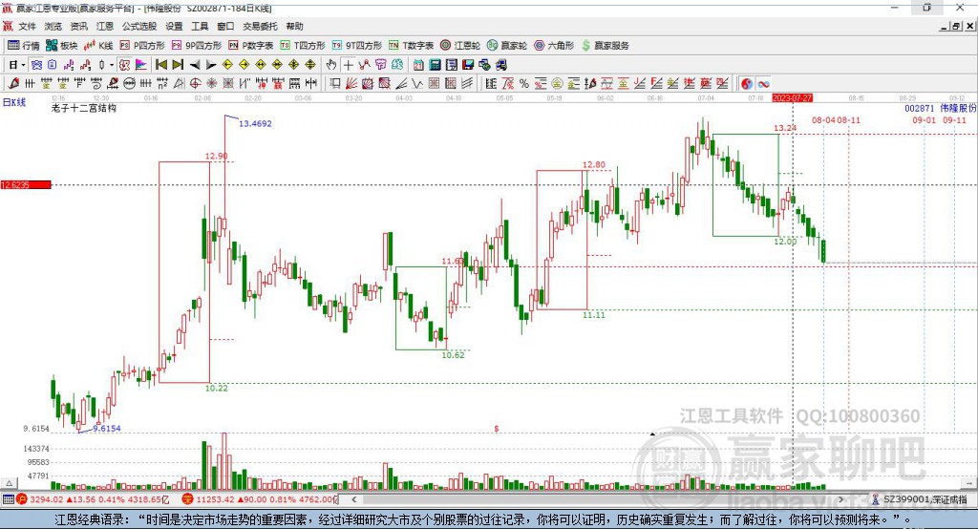Click horizontal scrollbar right arrow

coord(841,499)
